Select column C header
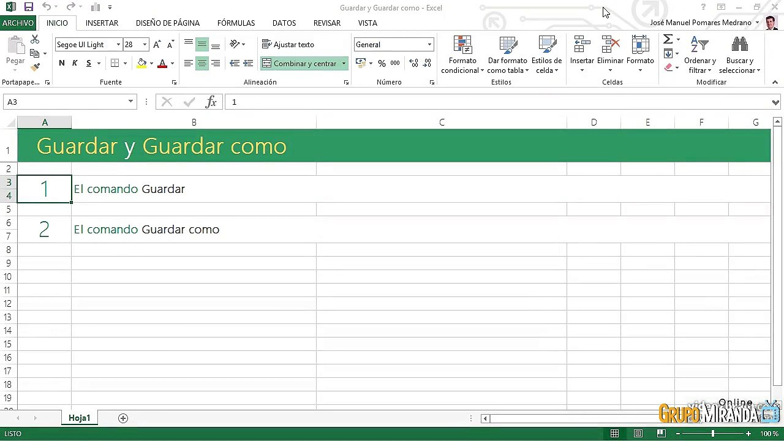Viewport: 784px width, 441px height. coord(442,123)
